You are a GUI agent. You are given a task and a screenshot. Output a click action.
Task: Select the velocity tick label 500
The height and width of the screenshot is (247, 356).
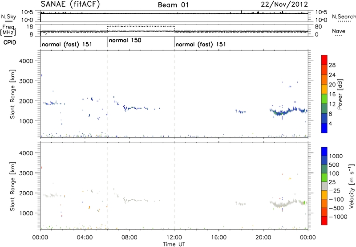[x=334, y=165]
